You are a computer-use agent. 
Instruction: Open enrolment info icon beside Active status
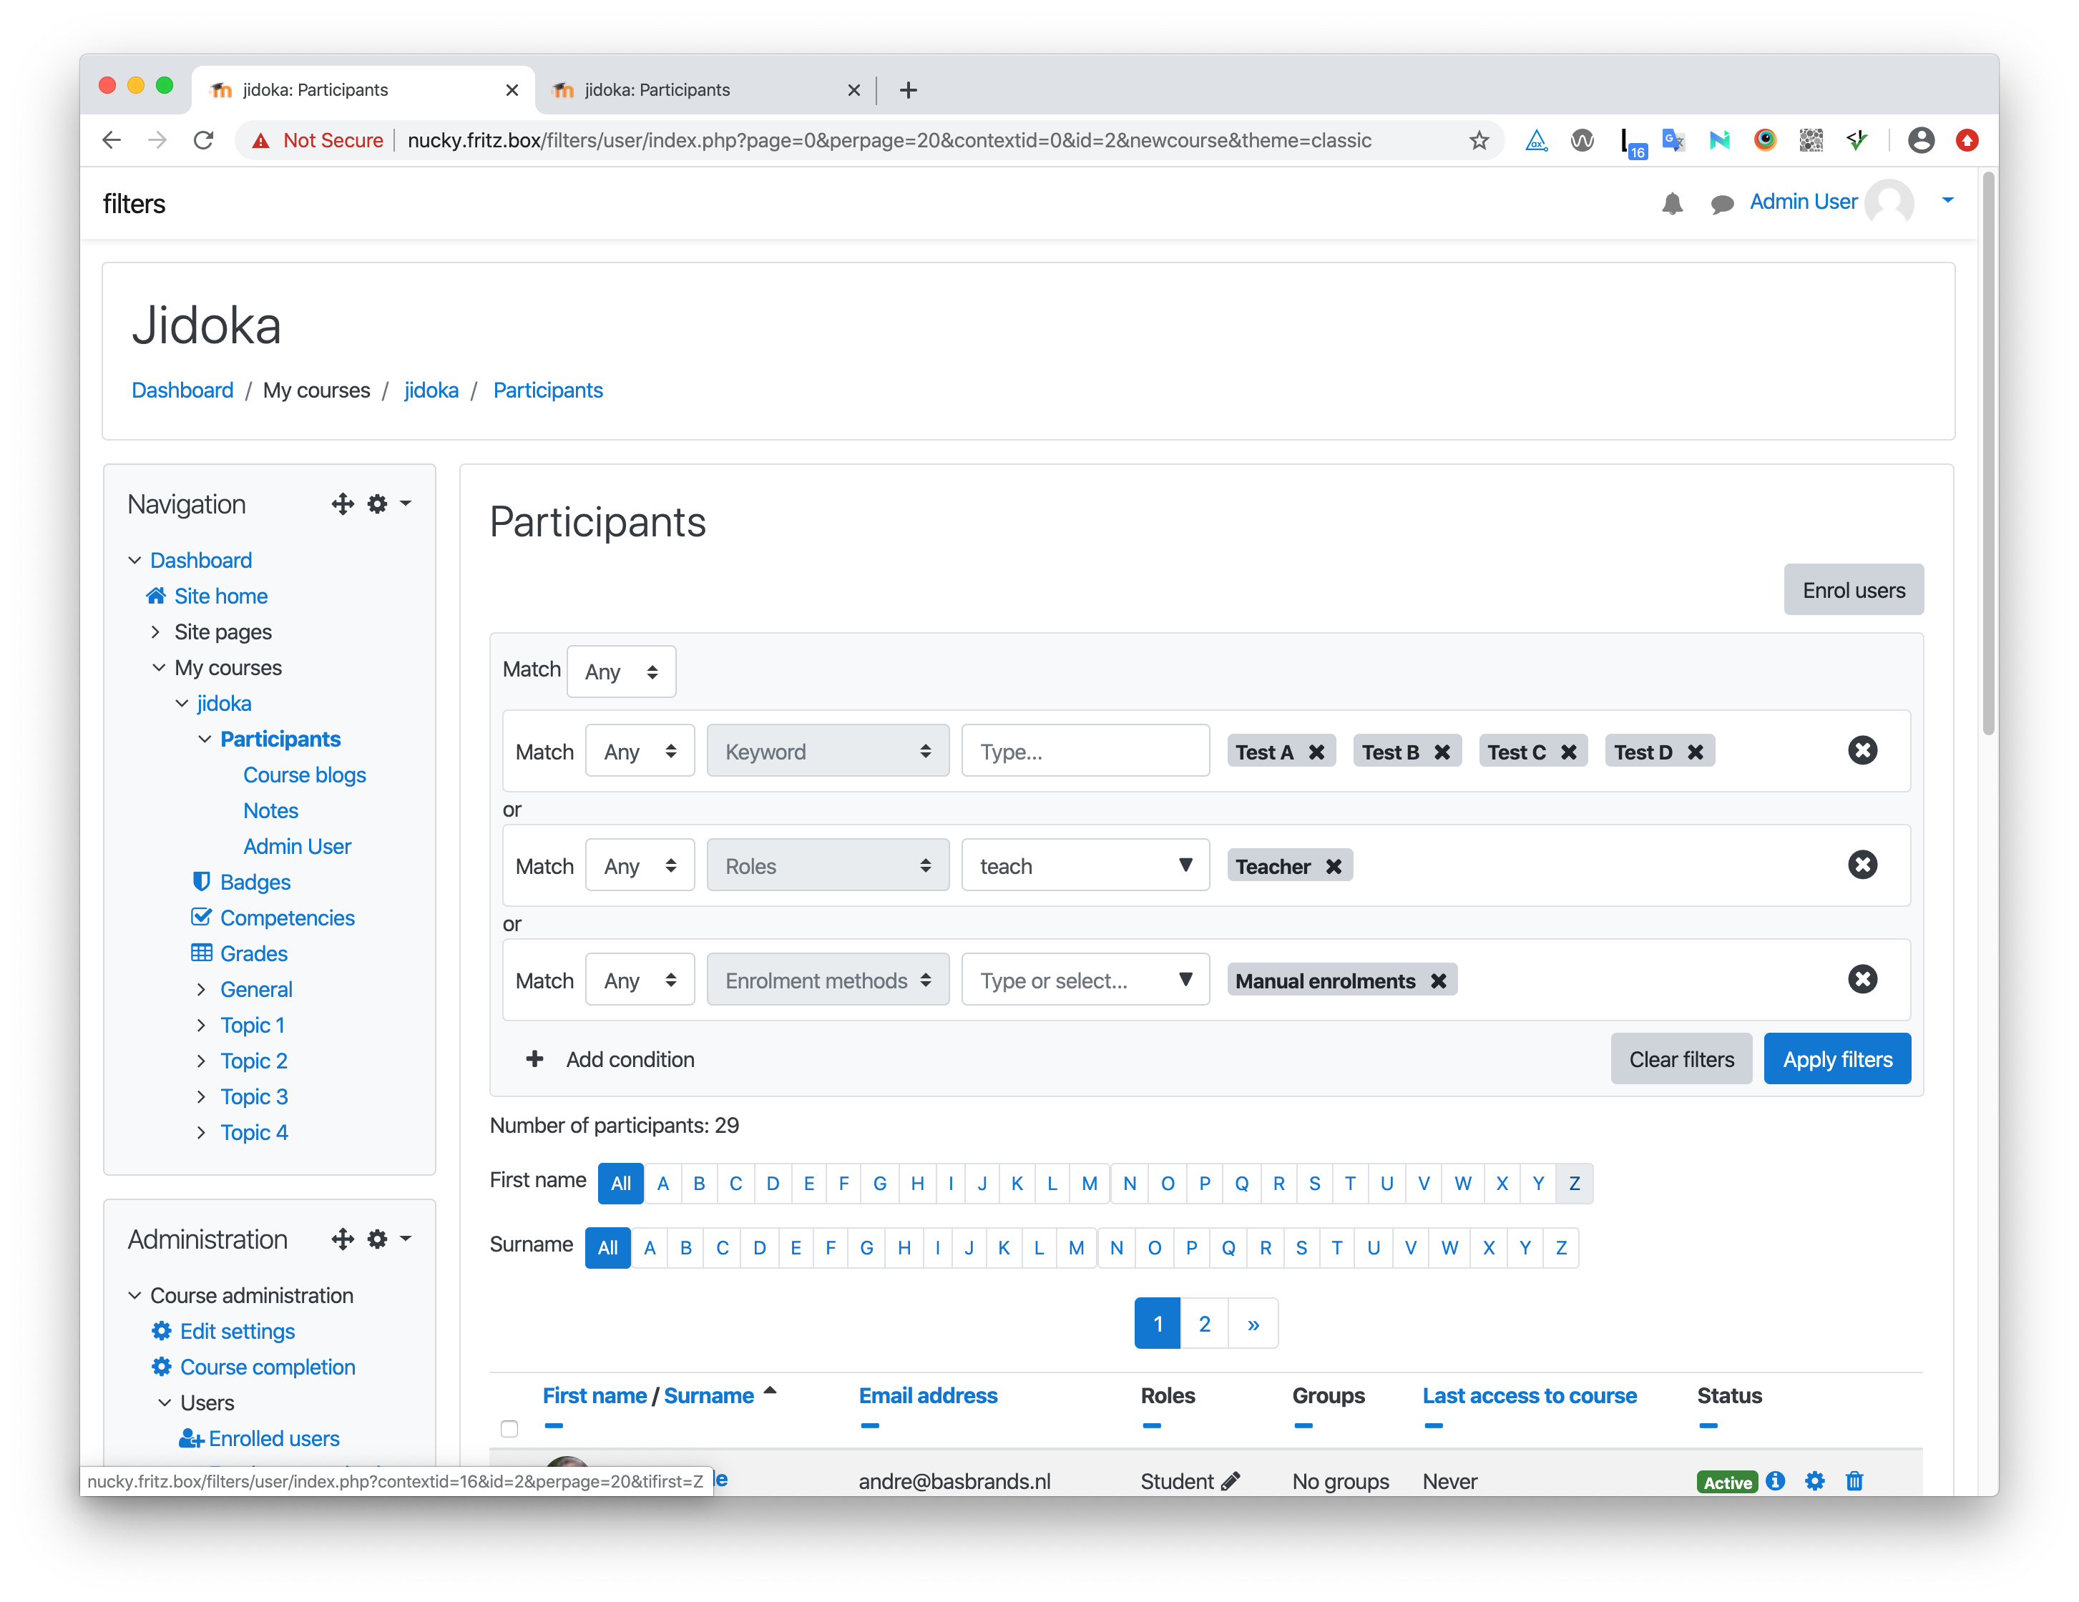[x=1774, y=1480]
